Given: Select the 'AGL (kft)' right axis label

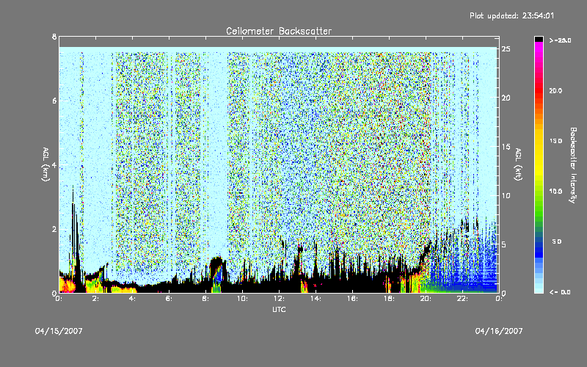Looking at the screenshot, I should tap(518, 164).
